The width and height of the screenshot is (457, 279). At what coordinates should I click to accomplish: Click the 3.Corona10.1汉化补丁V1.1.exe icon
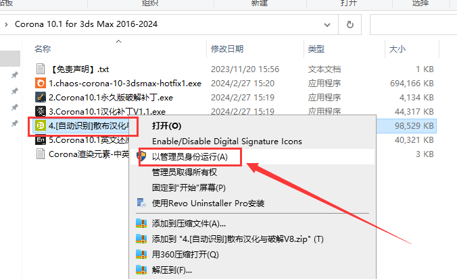41,111
